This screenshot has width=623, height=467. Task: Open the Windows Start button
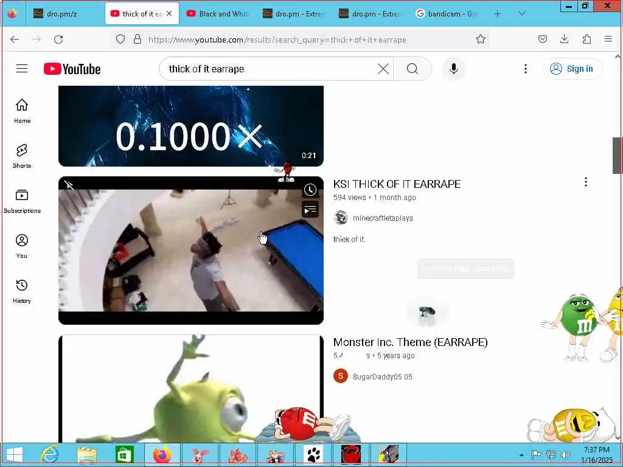pyautogui.click(x=15, y=455)
